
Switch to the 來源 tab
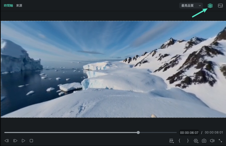19,6
